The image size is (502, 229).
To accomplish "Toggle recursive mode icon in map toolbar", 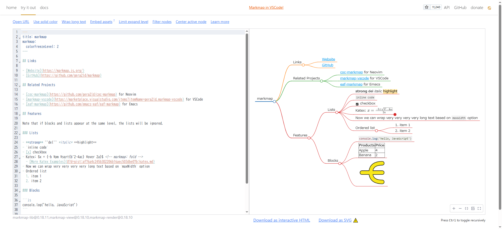I will coord(473,208).
